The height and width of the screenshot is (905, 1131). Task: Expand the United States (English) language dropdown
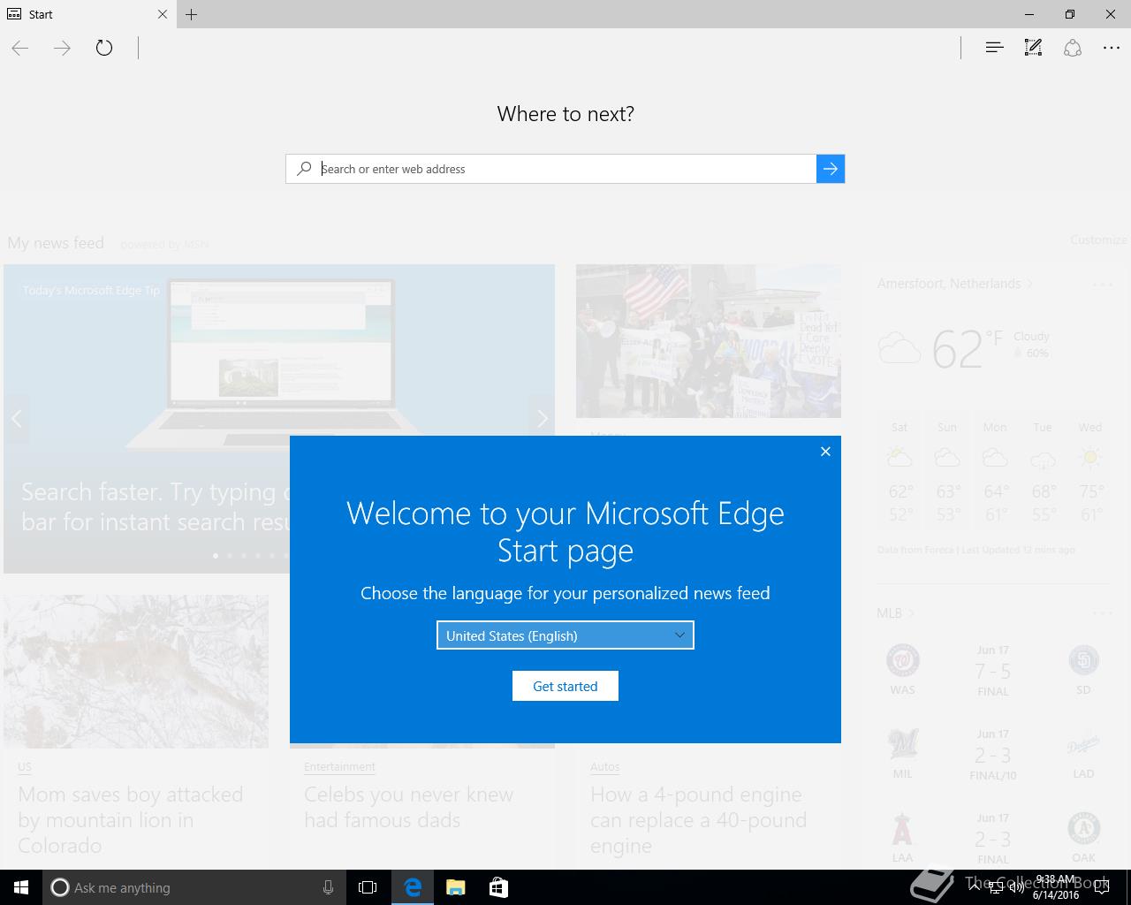565,635
